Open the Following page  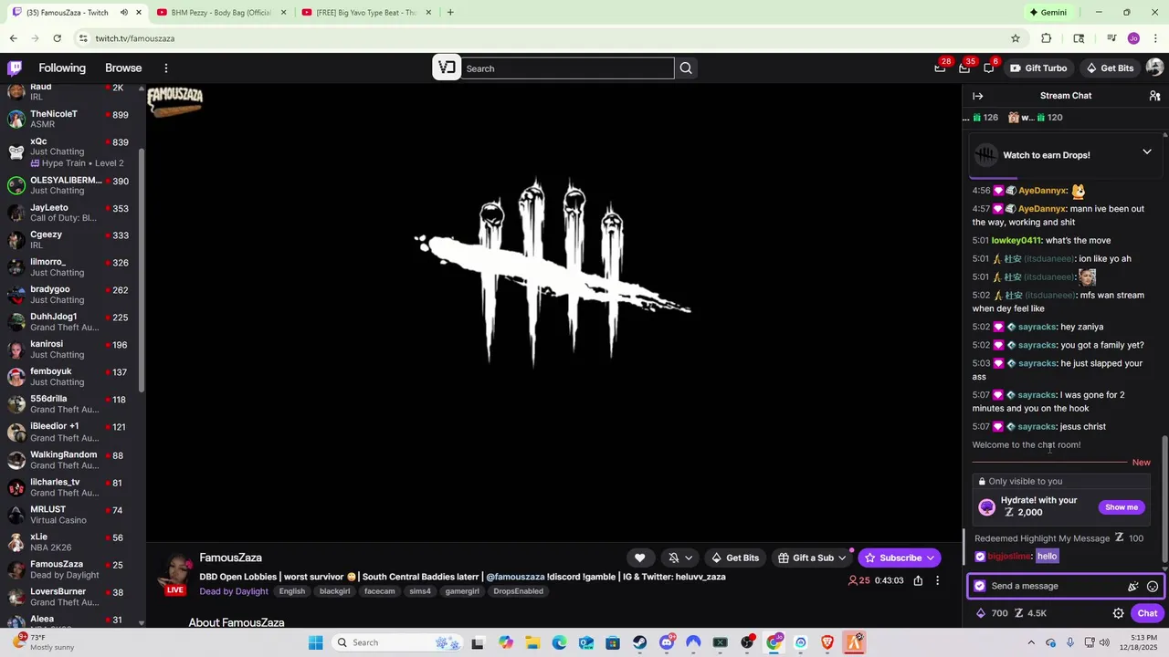[x=62, y=68]
